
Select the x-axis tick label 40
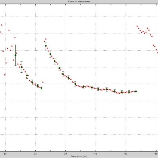[x=96, y=153]
